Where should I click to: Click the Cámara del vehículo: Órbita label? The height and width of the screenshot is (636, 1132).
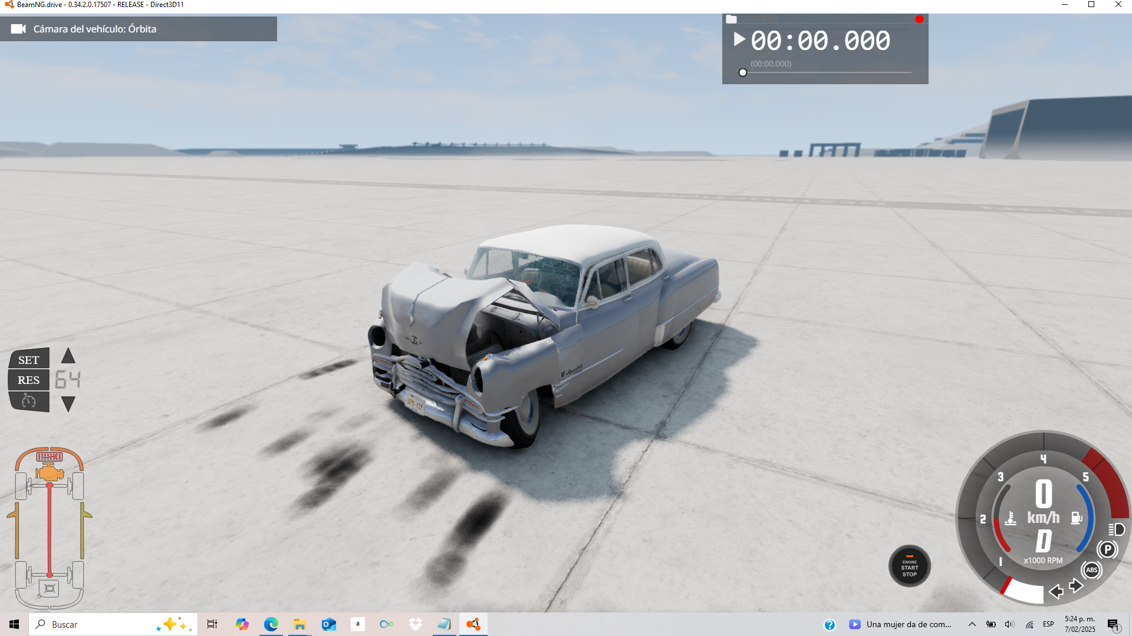[x=95, y=29]
